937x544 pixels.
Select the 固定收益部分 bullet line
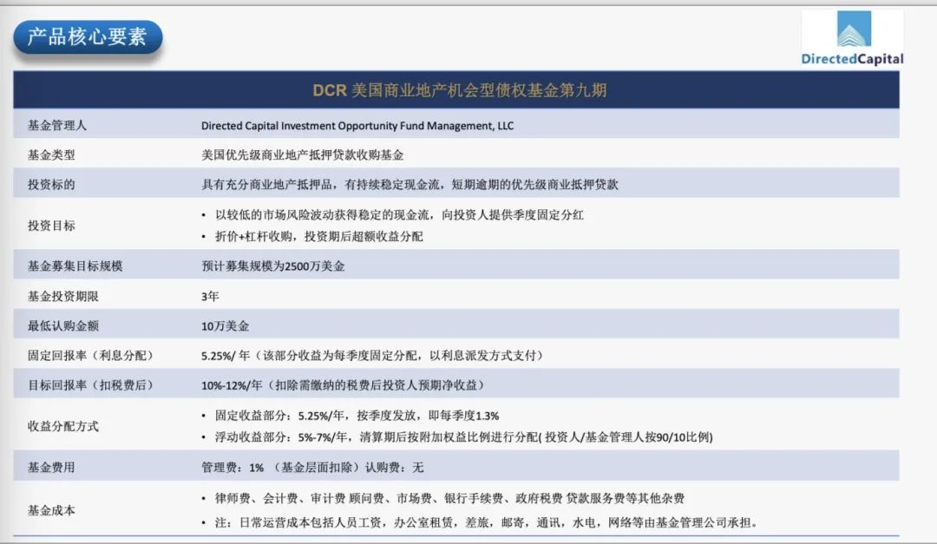357,416
